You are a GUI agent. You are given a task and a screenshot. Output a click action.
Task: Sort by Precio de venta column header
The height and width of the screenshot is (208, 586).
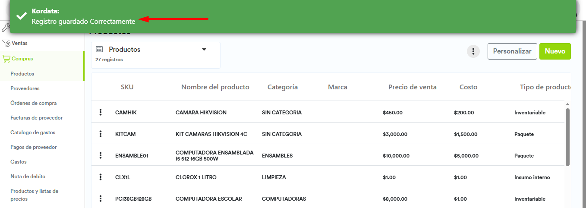coord(412,87)
